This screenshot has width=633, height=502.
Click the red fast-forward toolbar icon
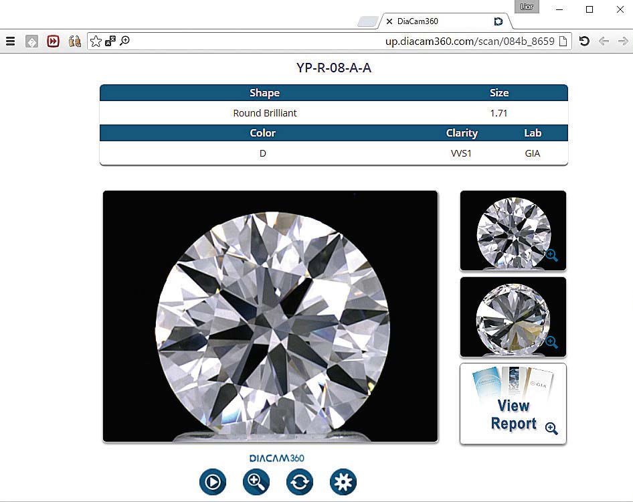53,41
